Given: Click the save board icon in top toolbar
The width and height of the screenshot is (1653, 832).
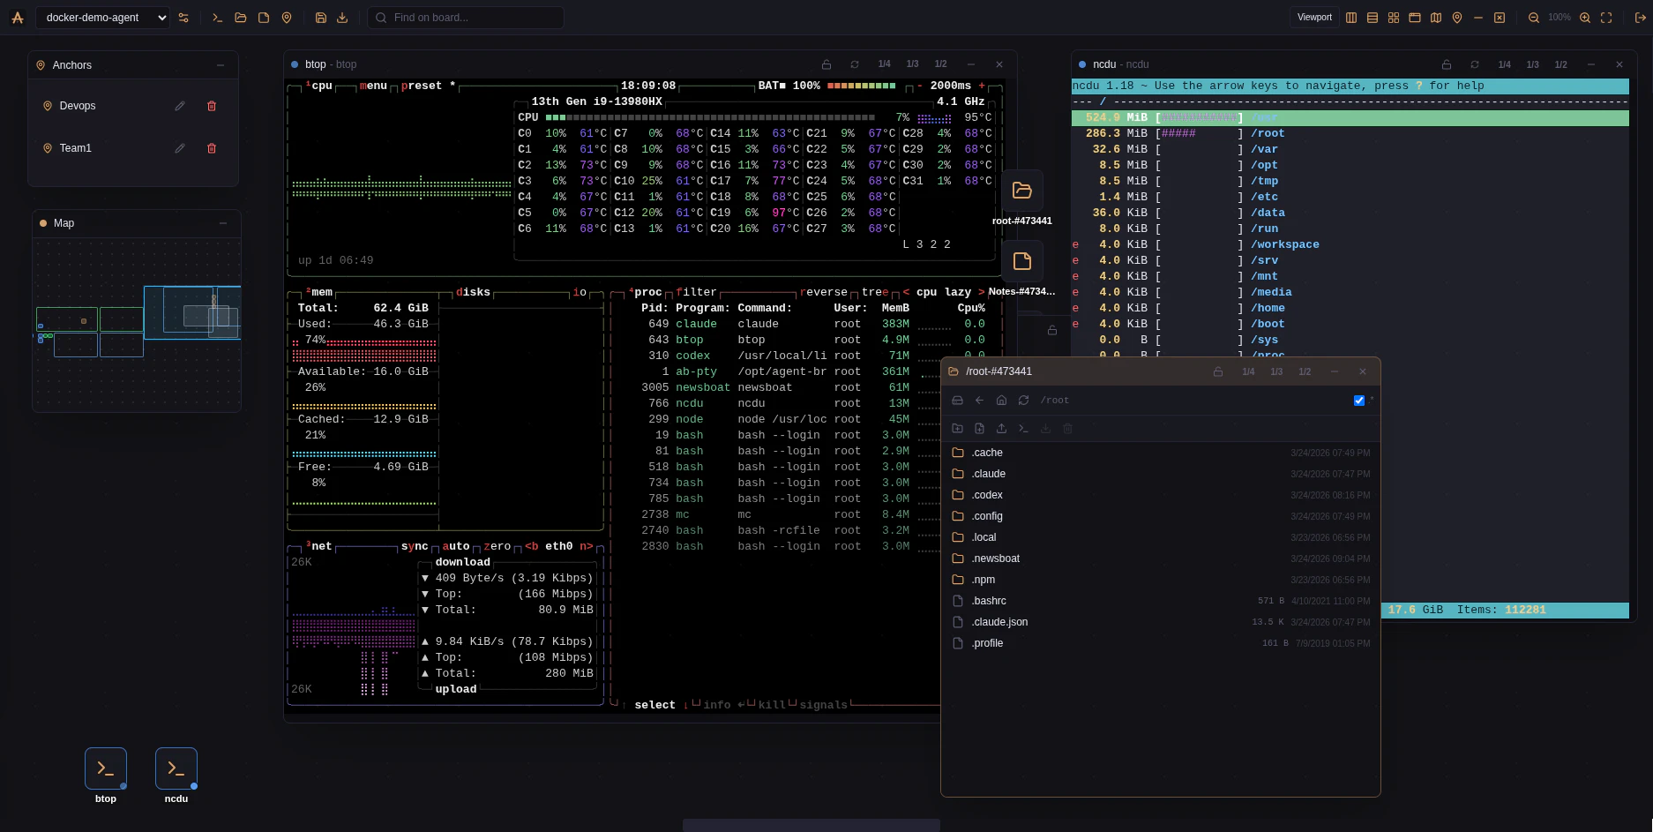Looking at the screenshot, I should coord(321,18).
